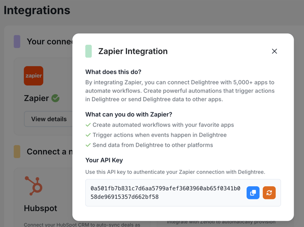
Task: Copy the Zapier API key
Action: [253, 193]
